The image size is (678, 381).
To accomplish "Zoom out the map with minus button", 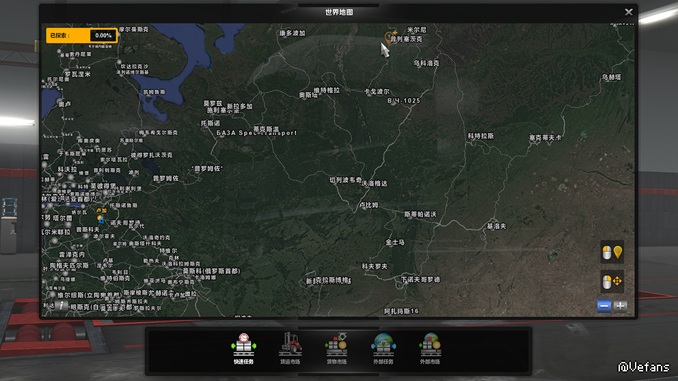I will tap(604, 307).
